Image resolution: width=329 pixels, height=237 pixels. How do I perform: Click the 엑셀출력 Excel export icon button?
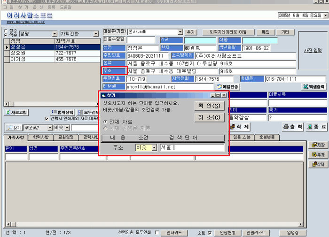point(313,87)
